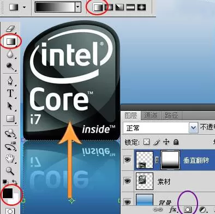Hide the 素材 layer
This screenshot has width=215, height=214.
[127, 181]
